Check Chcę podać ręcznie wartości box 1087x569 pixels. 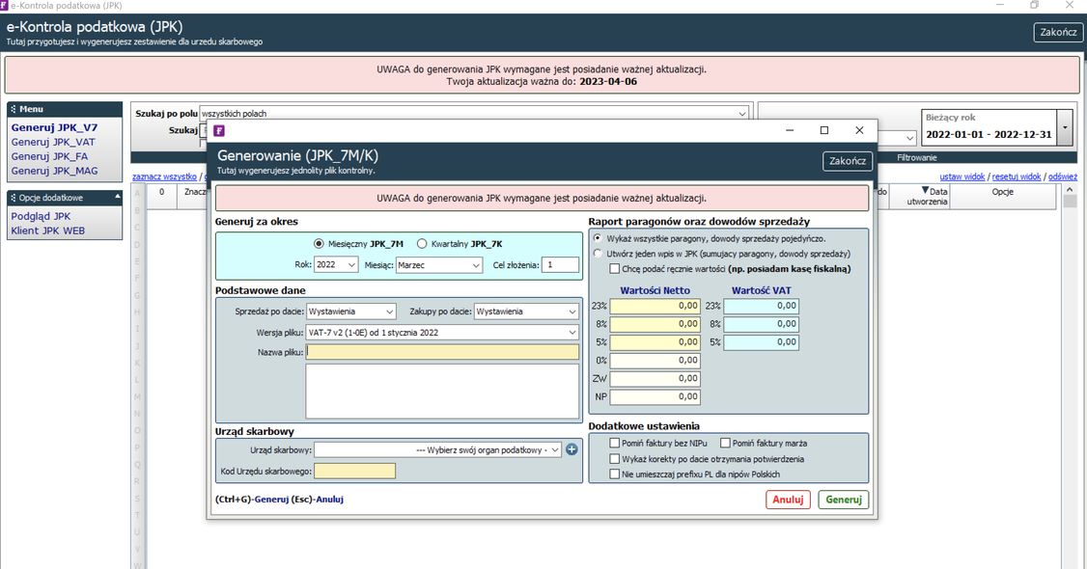pos(615,269)
